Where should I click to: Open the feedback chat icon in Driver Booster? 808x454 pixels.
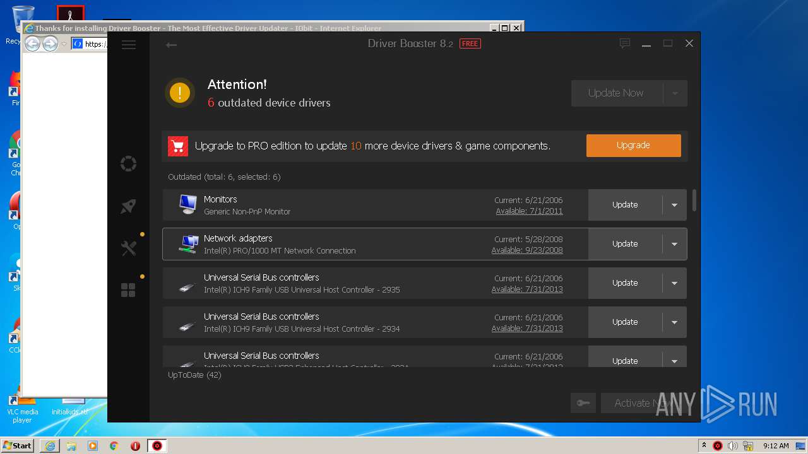tap(625, 44)
